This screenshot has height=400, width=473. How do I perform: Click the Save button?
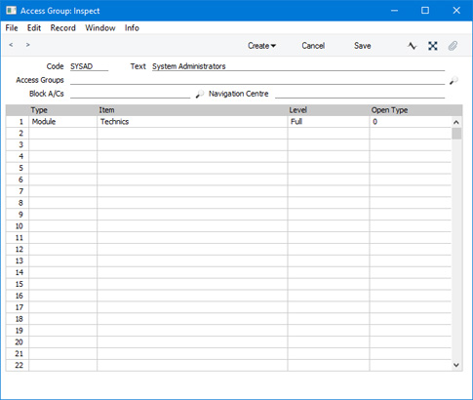(363, 46)
